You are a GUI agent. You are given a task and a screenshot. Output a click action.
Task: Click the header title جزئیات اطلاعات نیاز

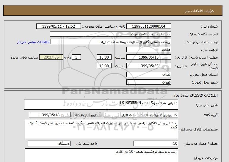200,11
